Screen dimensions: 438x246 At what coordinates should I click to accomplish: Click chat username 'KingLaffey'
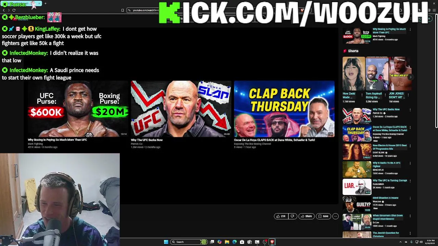pyautogui.click(x=48, y=29)
